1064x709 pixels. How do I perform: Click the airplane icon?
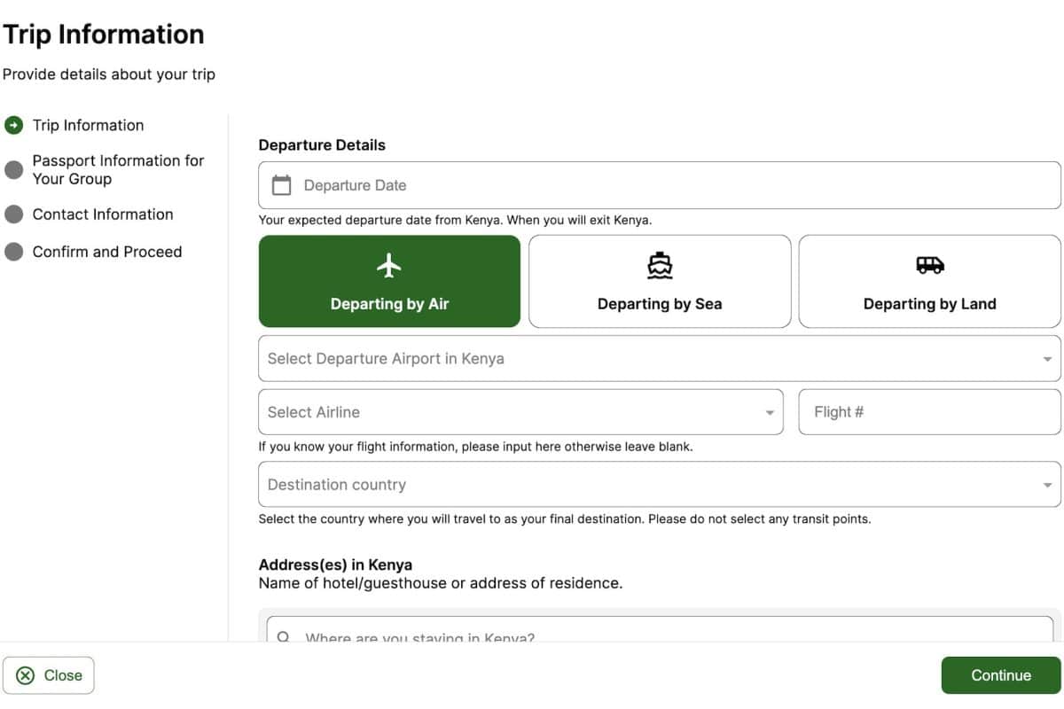389,265
